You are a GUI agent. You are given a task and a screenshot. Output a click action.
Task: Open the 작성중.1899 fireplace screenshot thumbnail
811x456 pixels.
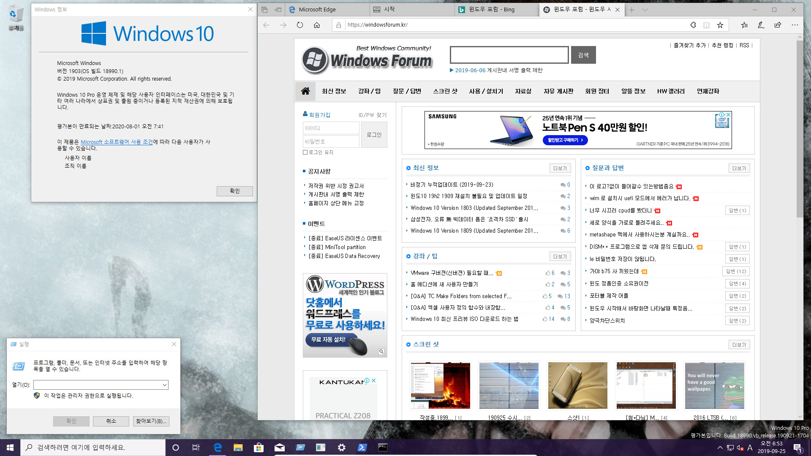tap(440, 385)
